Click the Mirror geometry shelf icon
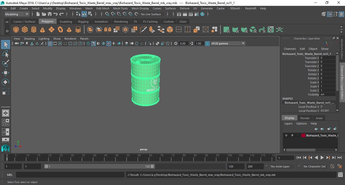345x185 pixels. click(x=108, y=30)
